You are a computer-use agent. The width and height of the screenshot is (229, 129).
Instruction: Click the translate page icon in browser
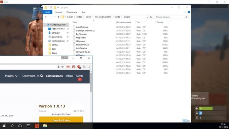click(x=59, y=67)
